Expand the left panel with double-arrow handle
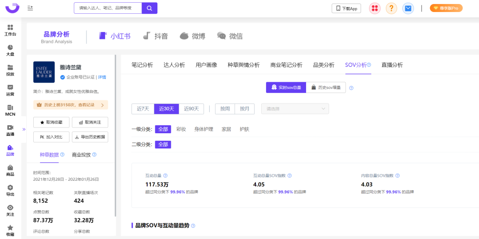 point(24,129)
